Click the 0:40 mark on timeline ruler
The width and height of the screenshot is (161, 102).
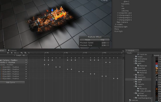coord(66,53)
